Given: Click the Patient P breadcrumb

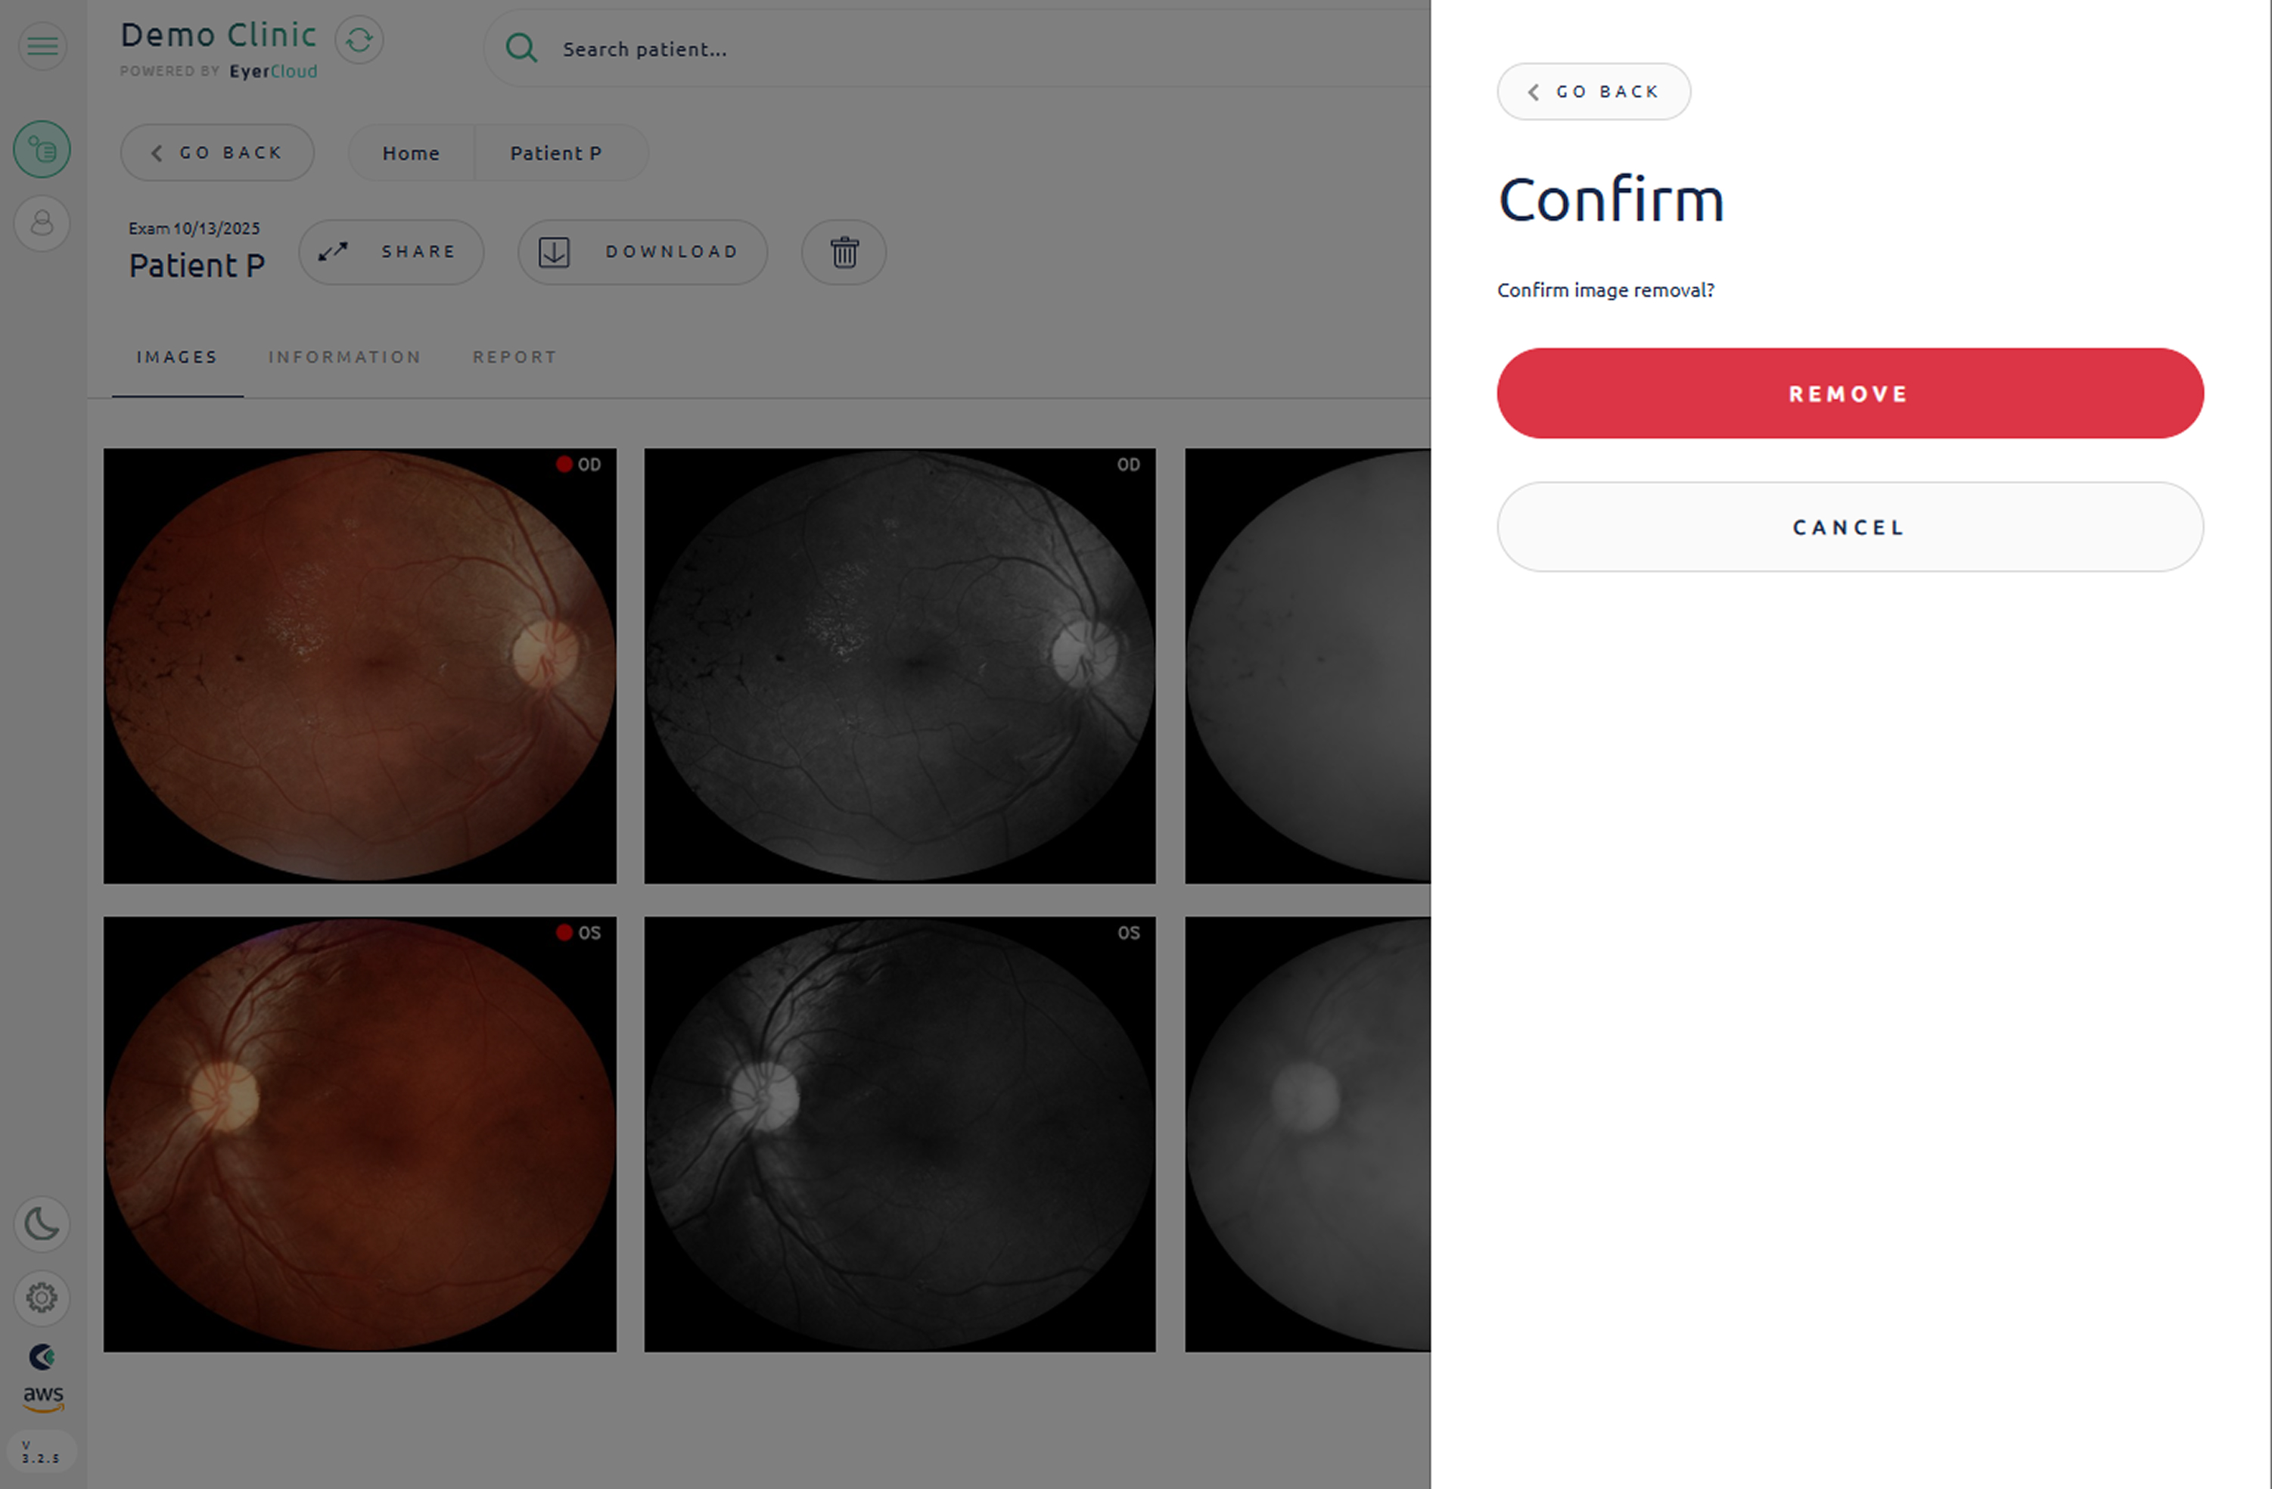Looking at the screenshot, I should coord(555,153).
